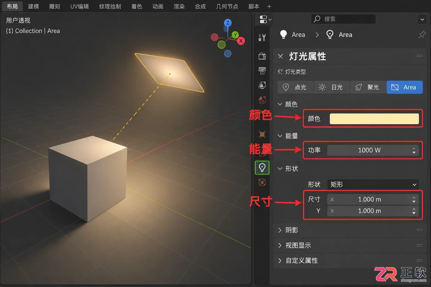Select the 日光 light type
The height and width of the screenshot is (287, 431).
[x=332, y=87]
